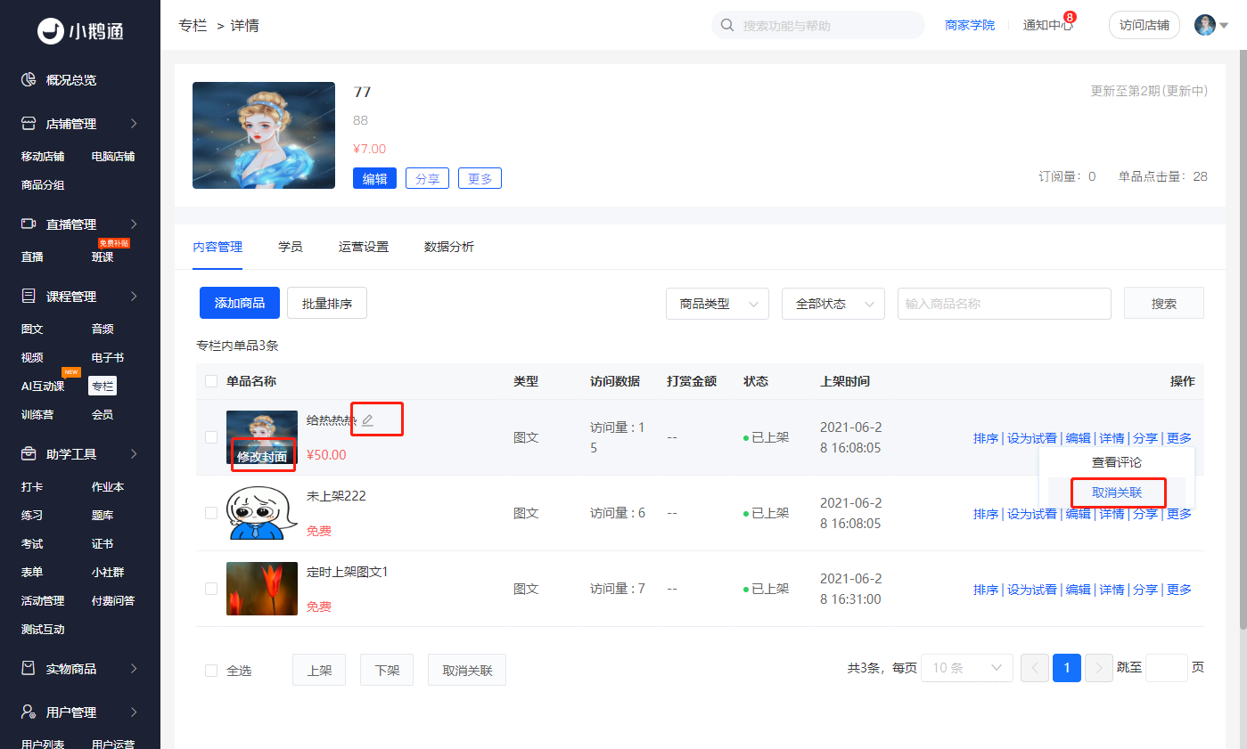Click the 用户管理 user icon
Screen dimensions: 1247x749
coord(29,712)
